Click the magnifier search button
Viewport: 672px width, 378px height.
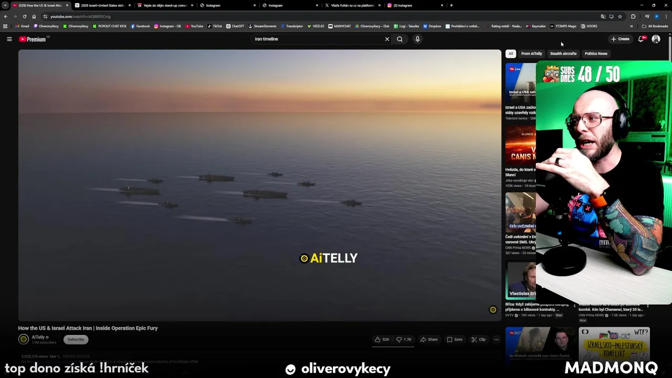click(x=400, y=39)
